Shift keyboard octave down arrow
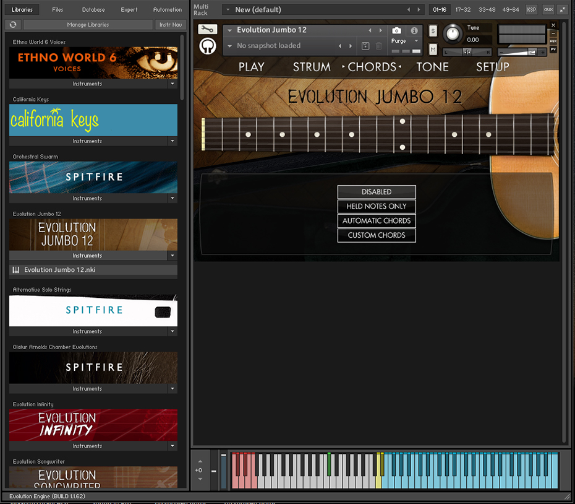Screen dimensions: 575x504 (200, 479)
